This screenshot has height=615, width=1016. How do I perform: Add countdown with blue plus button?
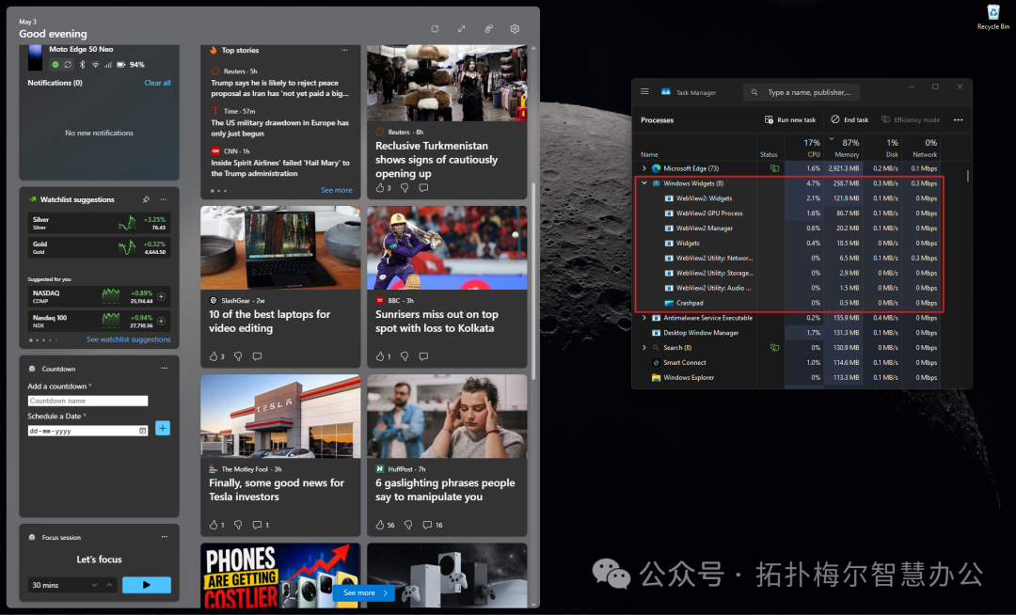(x=163, y=428)
